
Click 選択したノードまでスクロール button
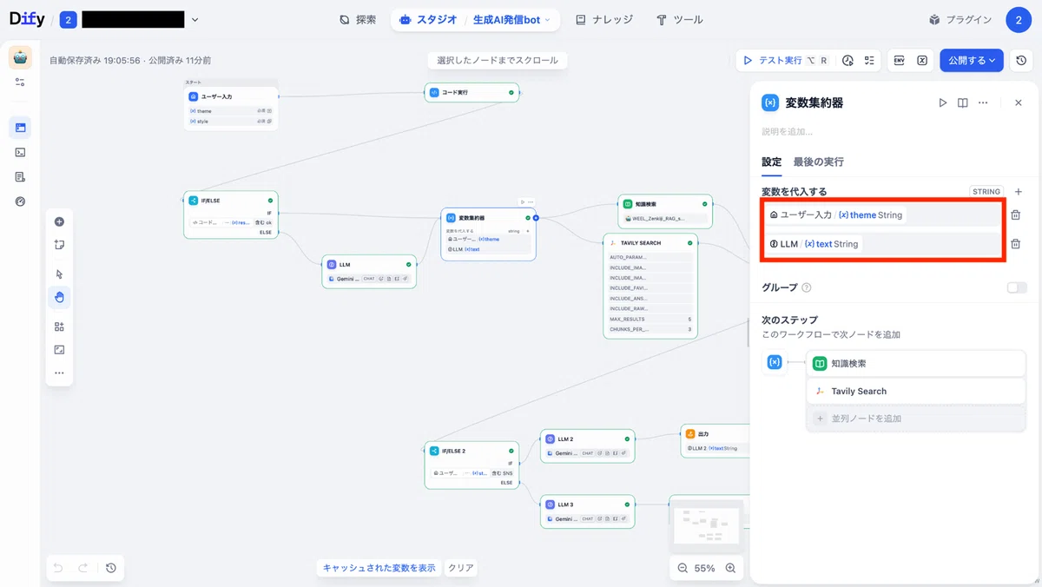pos(498,60)
